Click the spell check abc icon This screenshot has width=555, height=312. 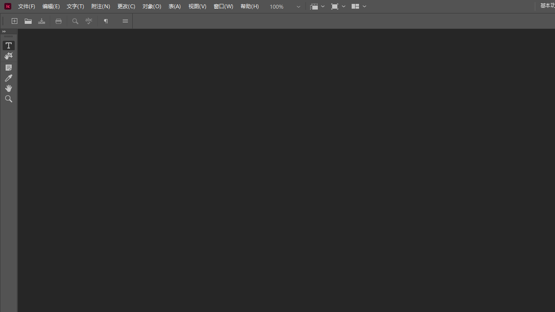click(89, 21)
